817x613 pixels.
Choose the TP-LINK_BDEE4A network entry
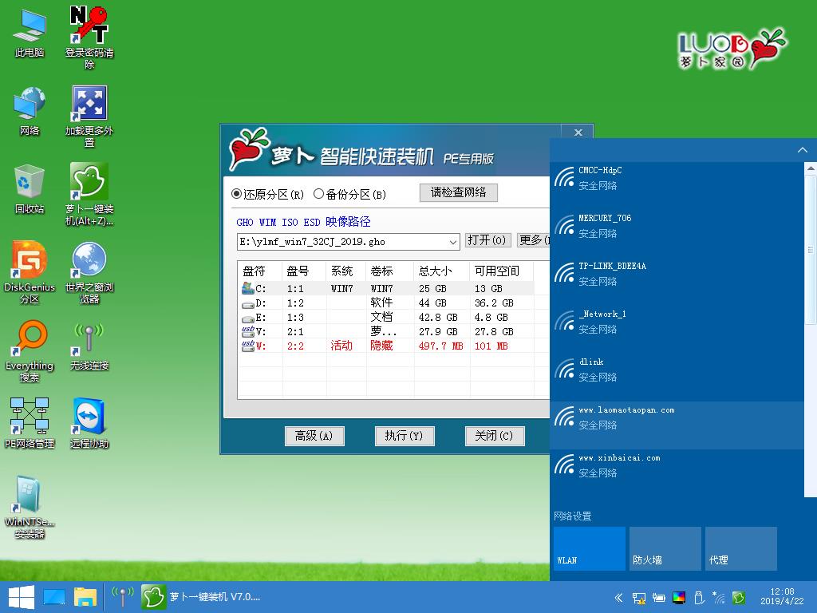(x=677, y=274)
